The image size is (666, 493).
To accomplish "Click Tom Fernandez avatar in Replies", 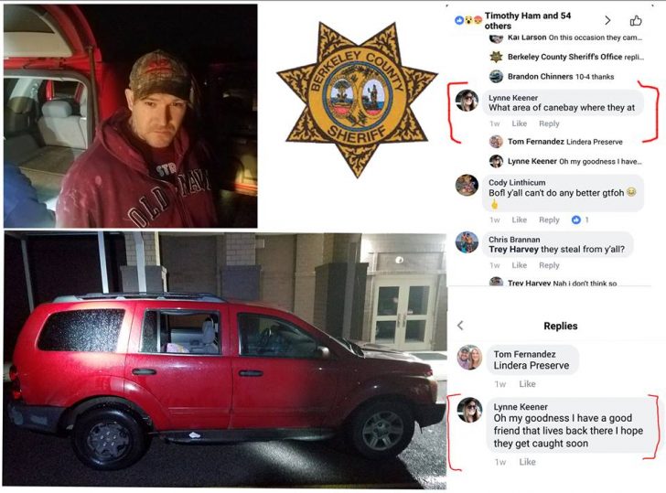I will tap(470, 357).
